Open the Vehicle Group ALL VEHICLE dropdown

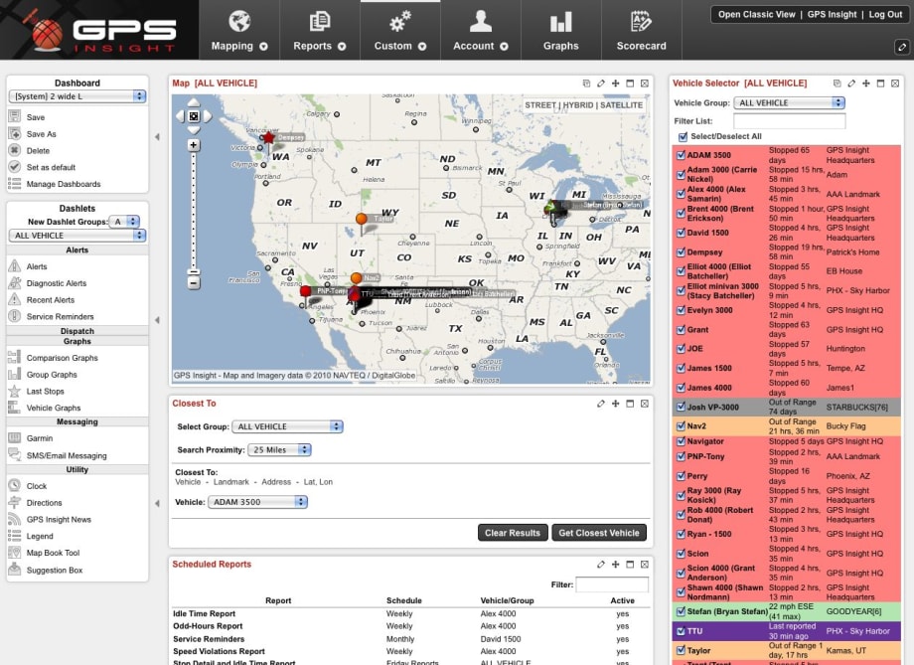click(x=789, y=101)
